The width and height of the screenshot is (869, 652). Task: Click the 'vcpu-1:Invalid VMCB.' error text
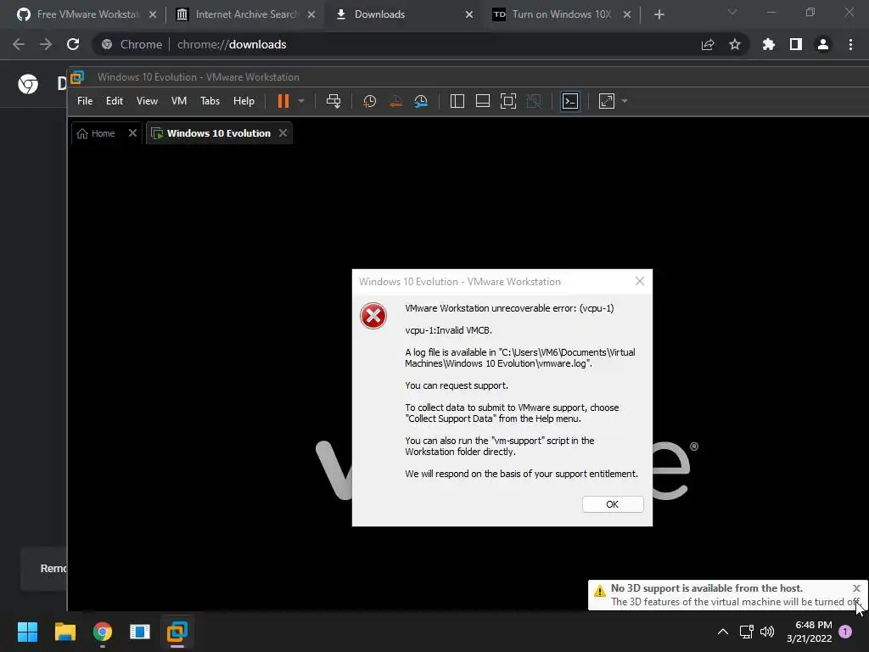pyautogui.click(x=448, y=330)
